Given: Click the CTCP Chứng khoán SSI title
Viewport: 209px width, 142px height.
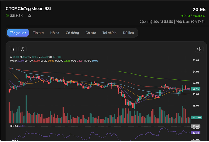Looking at the screenshot, I should (x=28, y=9).
